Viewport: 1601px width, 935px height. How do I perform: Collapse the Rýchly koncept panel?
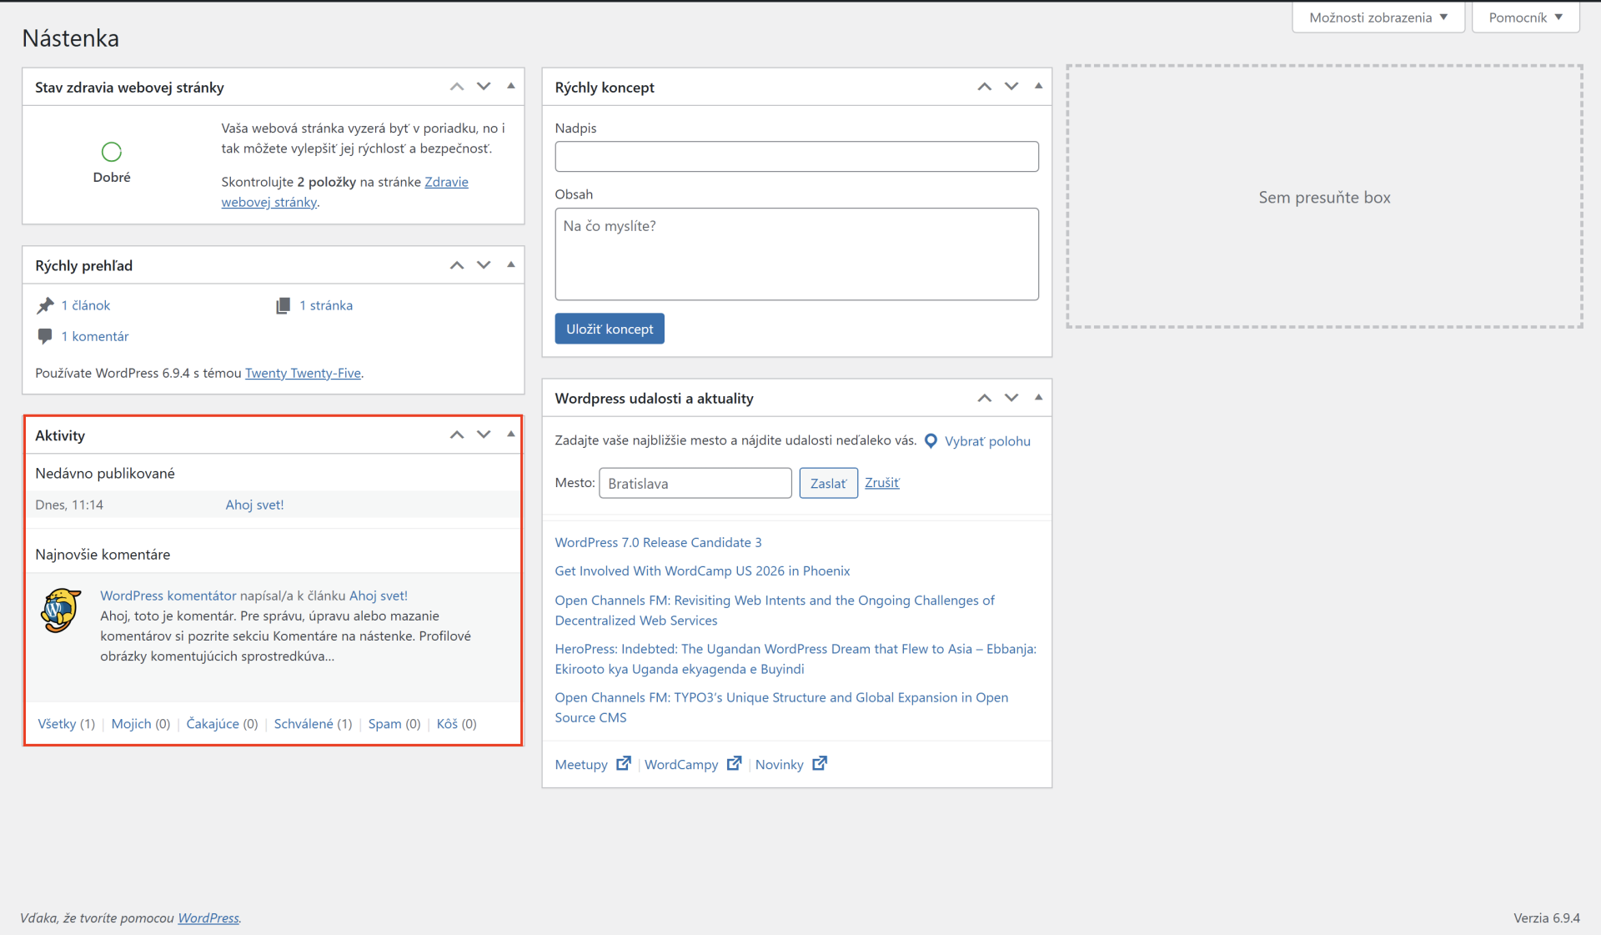[1039, 86]
